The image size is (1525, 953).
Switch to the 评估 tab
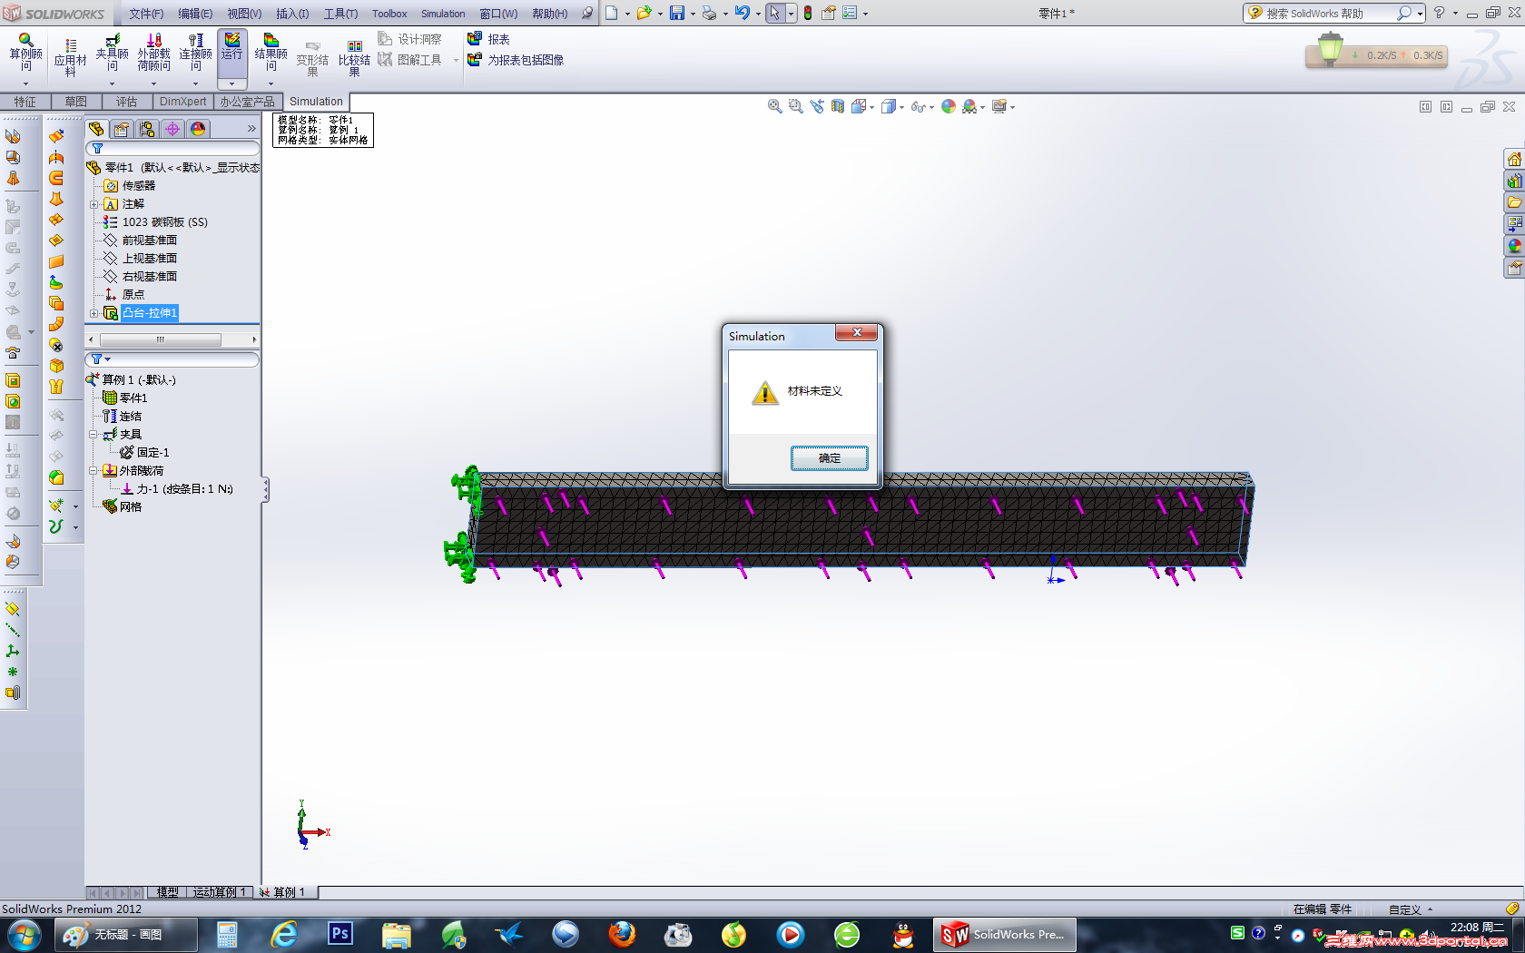pos(126,102)
